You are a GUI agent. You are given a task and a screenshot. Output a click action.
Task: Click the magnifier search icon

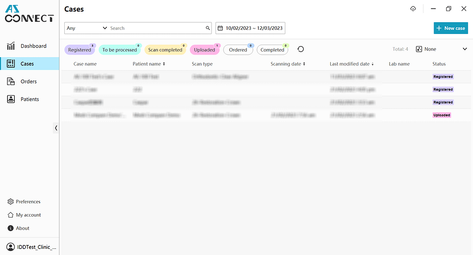(207, 28)
